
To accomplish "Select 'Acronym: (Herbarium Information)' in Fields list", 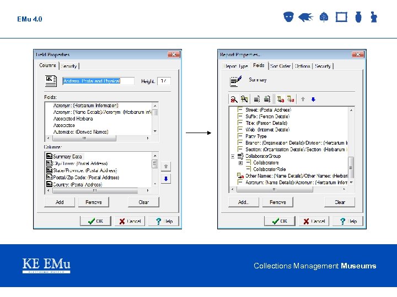I will (85, 106).
